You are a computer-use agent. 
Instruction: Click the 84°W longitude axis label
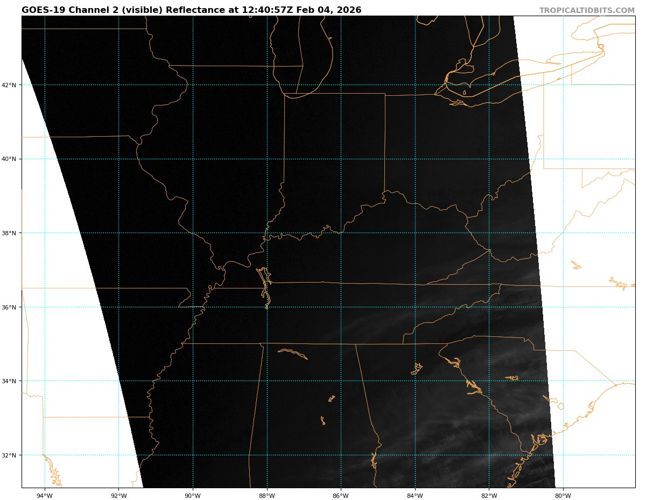(415, 496)
